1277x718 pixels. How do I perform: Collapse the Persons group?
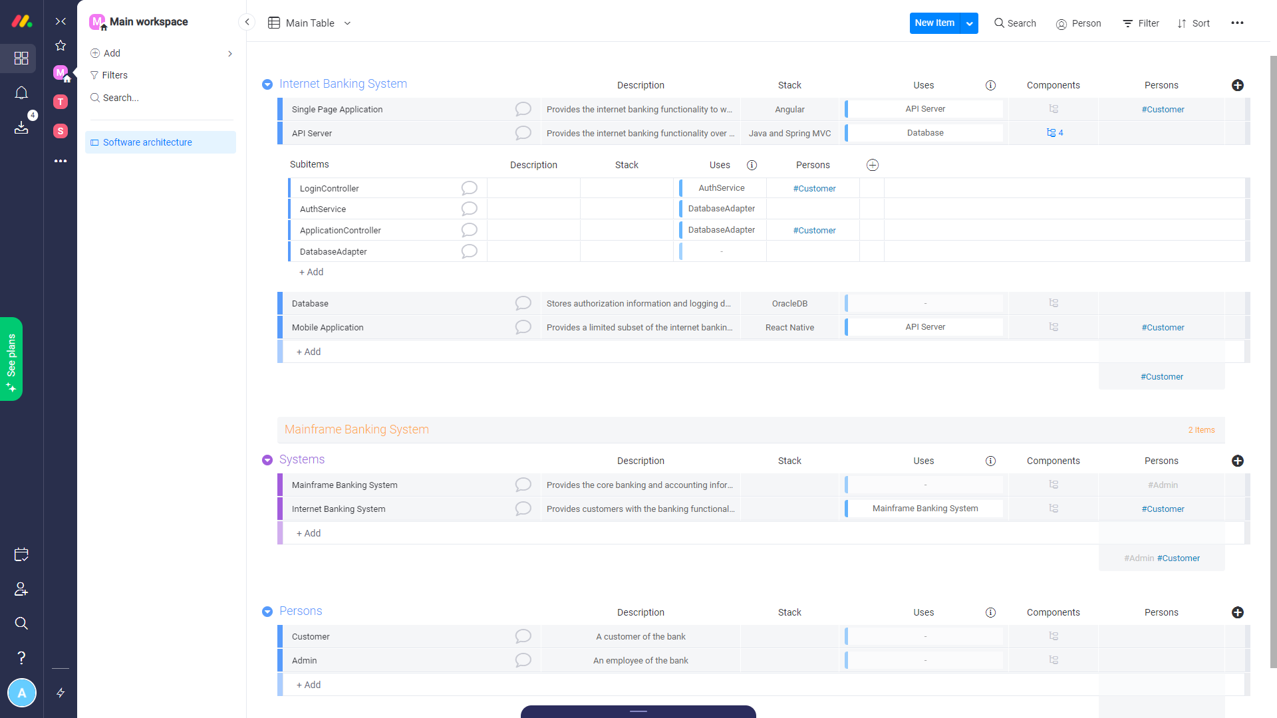click(267, 612)
